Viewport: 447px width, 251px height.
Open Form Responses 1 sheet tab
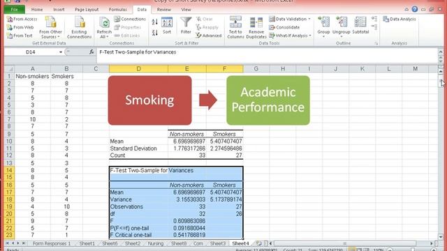[51, 243]
